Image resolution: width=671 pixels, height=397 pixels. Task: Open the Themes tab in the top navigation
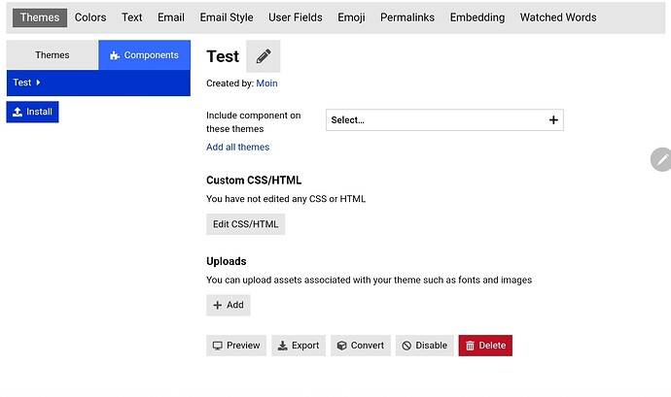tap(40, 17)
